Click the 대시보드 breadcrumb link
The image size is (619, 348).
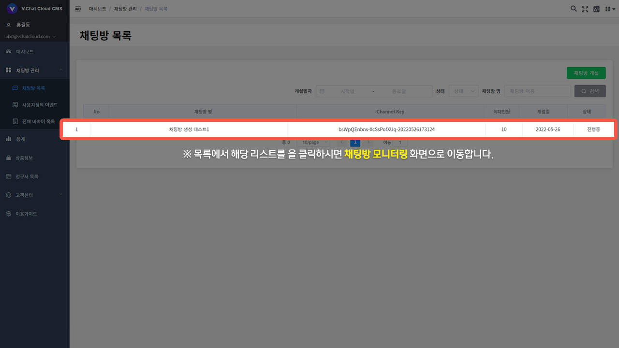point(98,9)
